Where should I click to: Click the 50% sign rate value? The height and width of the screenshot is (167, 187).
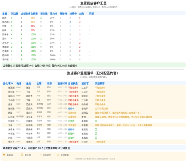[52, 39]
